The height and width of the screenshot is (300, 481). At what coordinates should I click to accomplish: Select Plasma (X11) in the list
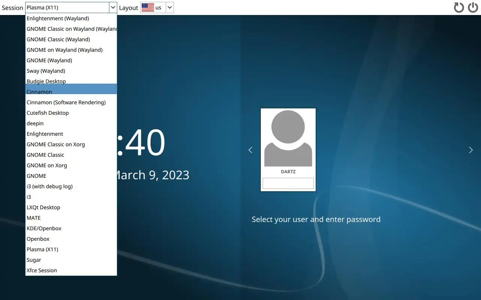(x=71, y=249)
